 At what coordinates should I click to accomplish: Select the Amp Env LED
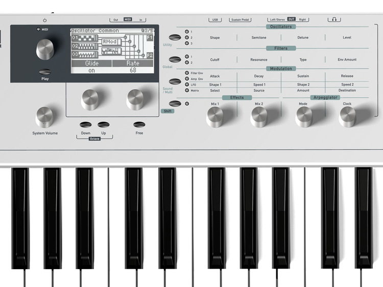(x=187, y=79)
